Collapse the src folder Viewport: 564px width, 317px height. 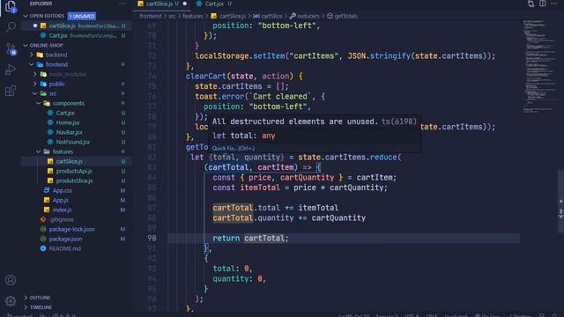[x=35, y=94]
